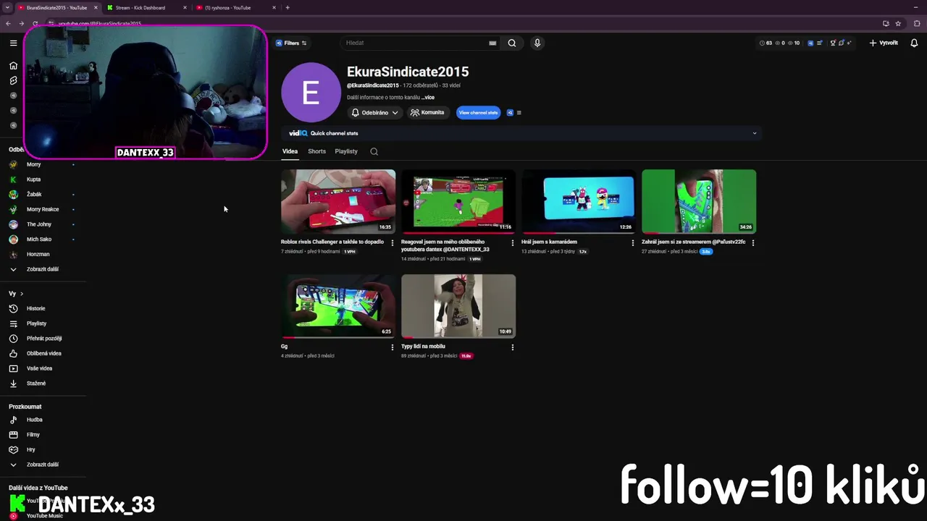927x521 pixels.
Task: Click the vidIQ logo in top toolbar
Action: click(x=810, y=43)
